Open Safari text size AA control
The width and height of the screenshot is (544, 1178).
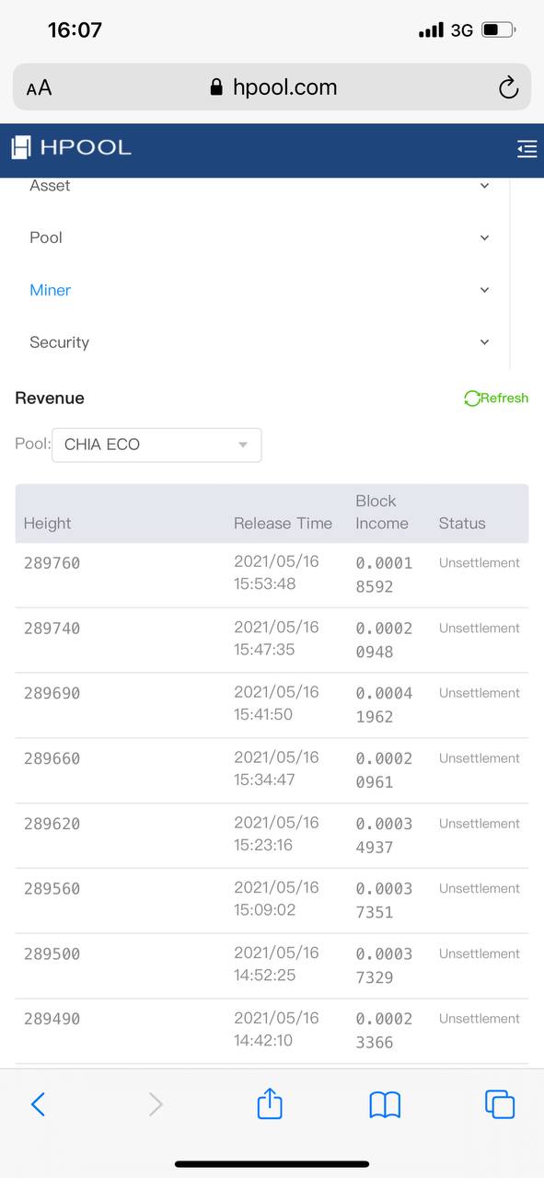39,88
